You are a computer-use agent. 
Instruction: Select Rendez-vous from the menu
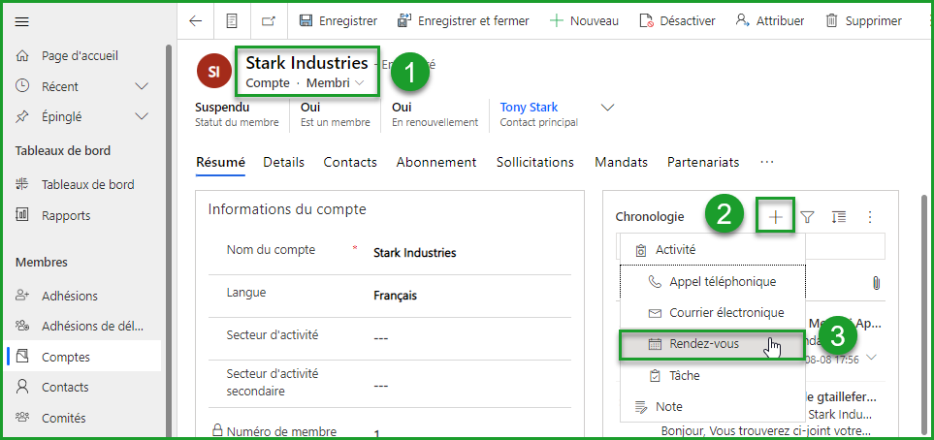tap(703, 344)
